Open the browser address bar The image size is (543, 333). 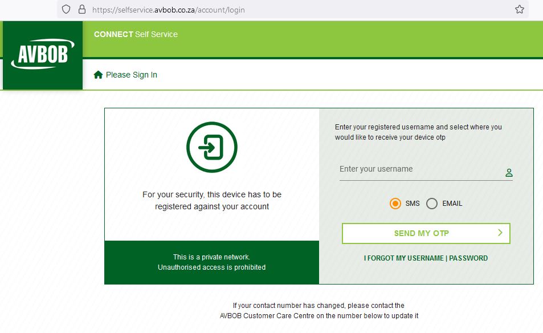[x=228, y=10]
